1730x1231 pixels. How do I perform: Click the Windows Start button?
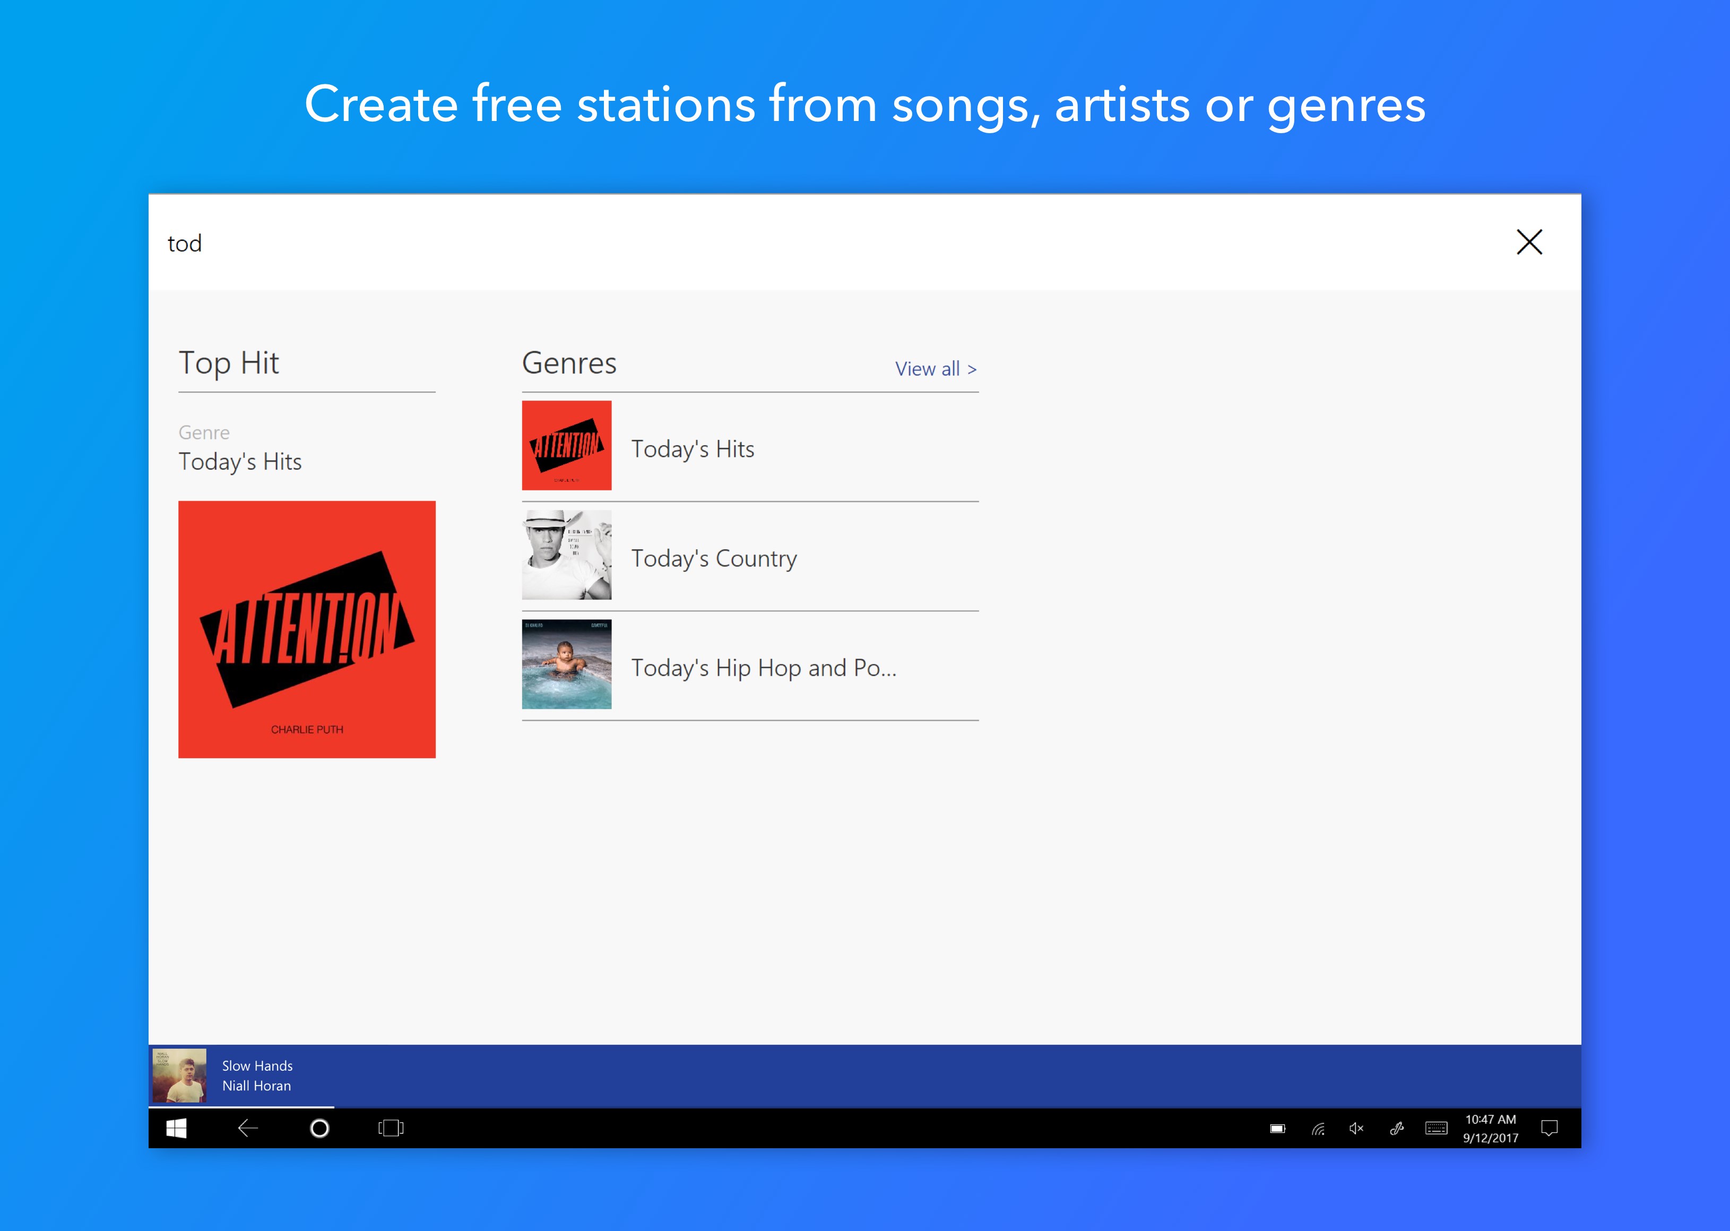click(176, 1128)
